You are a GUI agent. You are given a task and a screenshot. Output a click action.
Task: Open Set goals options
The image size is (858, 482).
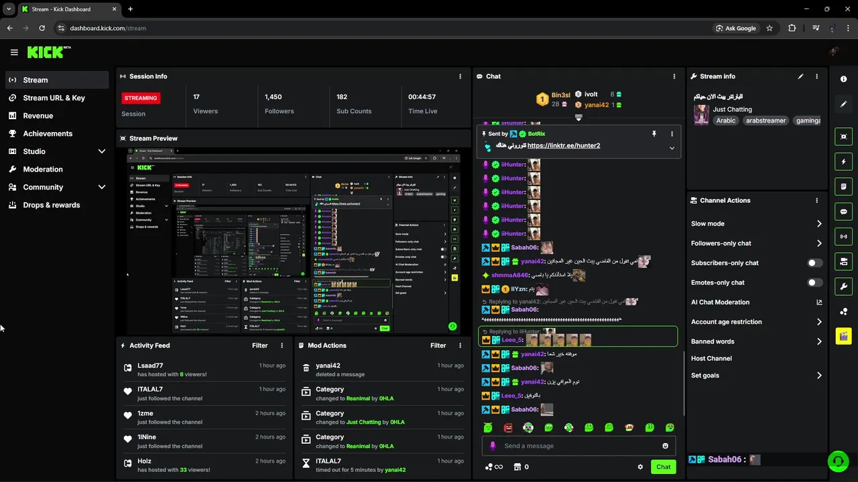click(x=756, y=376)
